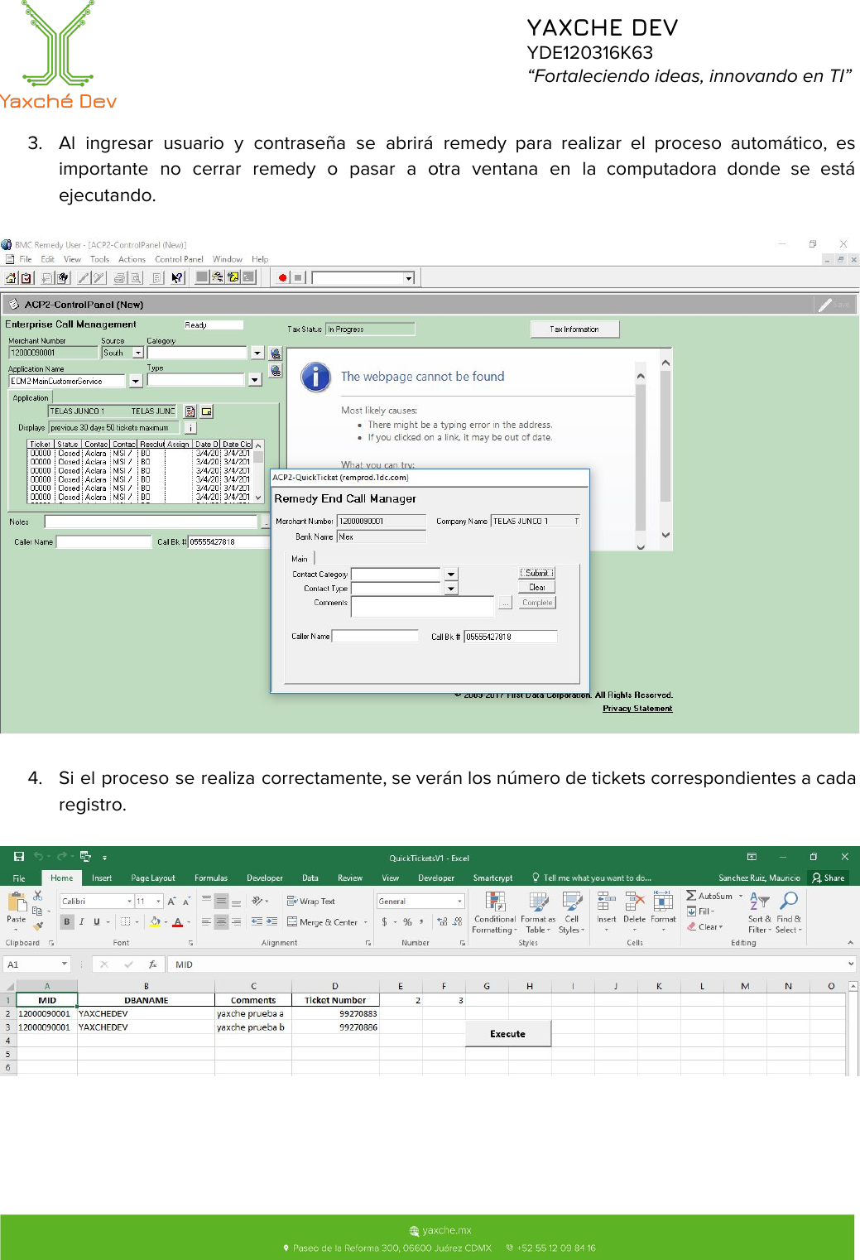Click the Submit button in QuickTicket
The image size is (860, 1260).
[x=536, y=573]
